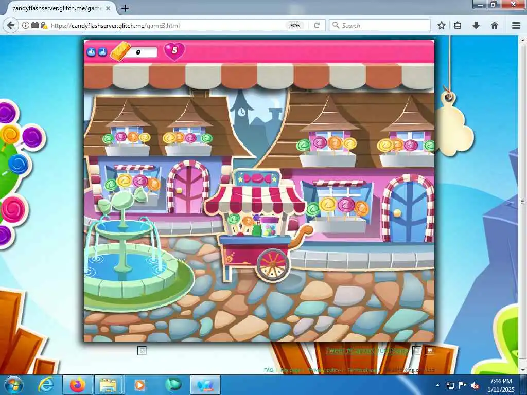
Task: Show hidden tray icons arrow
Action: coord(437,385)
